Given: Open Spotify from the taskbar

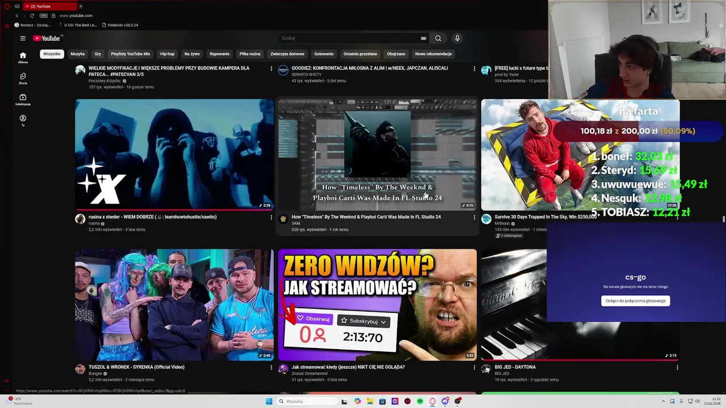Looking at the screenshot, I should tap(420, 401).
